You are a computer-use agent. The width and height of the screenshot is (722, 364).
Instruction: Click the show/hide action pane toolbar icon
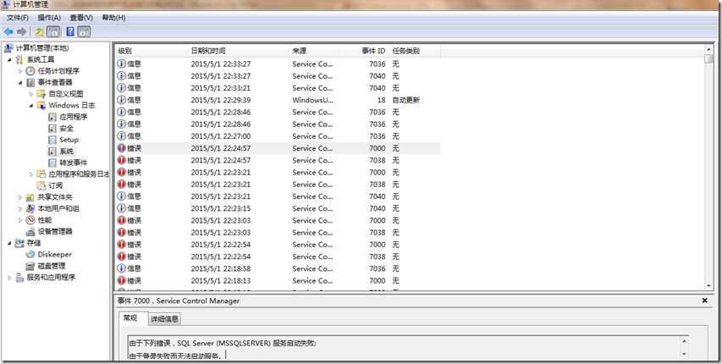[x=85, y=32]
